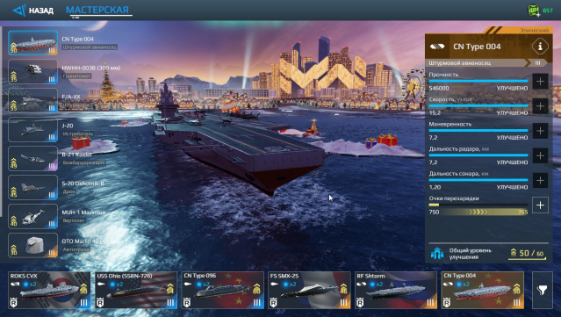Open the ship filter funnel icon

tap(542, 290)
